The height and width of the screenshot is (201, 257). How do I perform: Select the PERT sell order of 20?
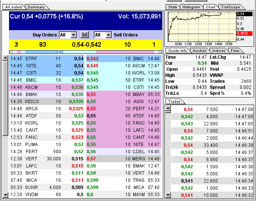click(x=124, y=109)
